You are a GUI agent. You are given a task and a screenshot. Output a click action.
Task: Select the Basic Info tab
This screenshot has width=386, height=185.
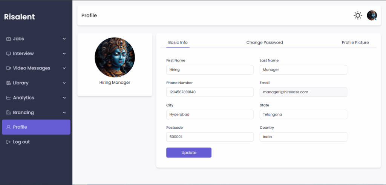click(x=178, y=42)
